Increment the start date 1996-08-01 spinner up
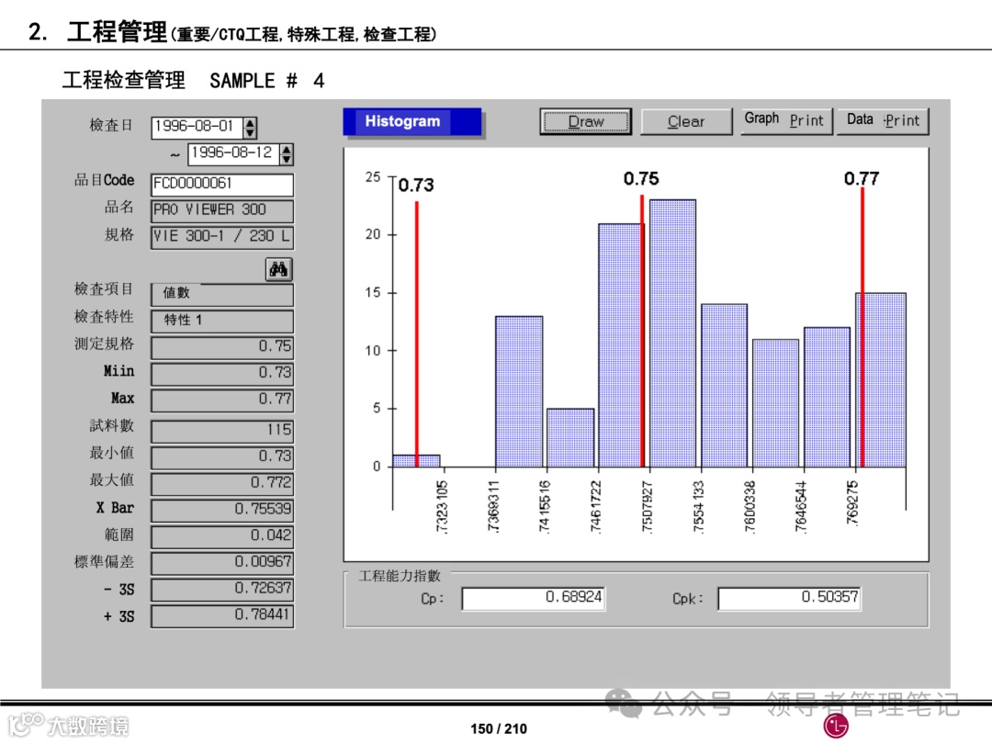The width and height of the screenshot is (992, 744). click(251, 122)
